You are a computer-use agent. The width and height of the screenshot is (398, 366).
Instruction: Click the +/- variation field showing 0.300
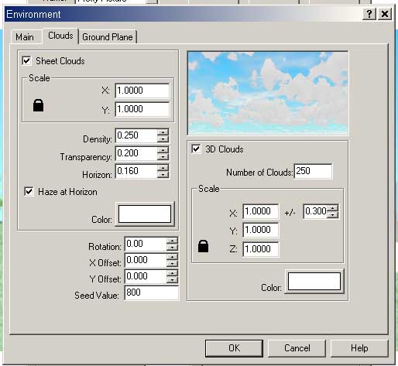click(x=316, y=211)
